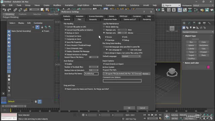The width and height of the screenshot is (215, 121).
Task: Click Scene Explorer filter funnel icon
Action: [37, 27]
